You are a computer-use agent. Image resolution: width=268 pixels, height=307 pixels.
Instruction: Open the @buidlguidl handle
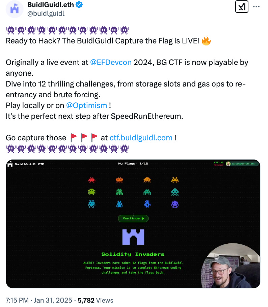tap(46, 13)
